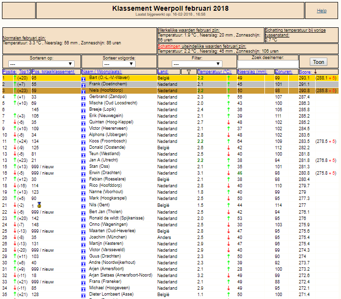The width and height of the screenshot is (341, 299).
Task: Click the 'Pos. totaalklassement' column header
Action: point(54,72)
